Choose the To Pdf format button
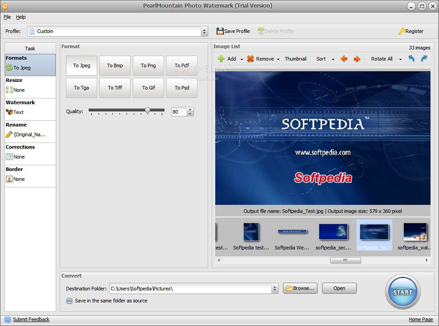 pyautogui.click(x=182, y=65)
